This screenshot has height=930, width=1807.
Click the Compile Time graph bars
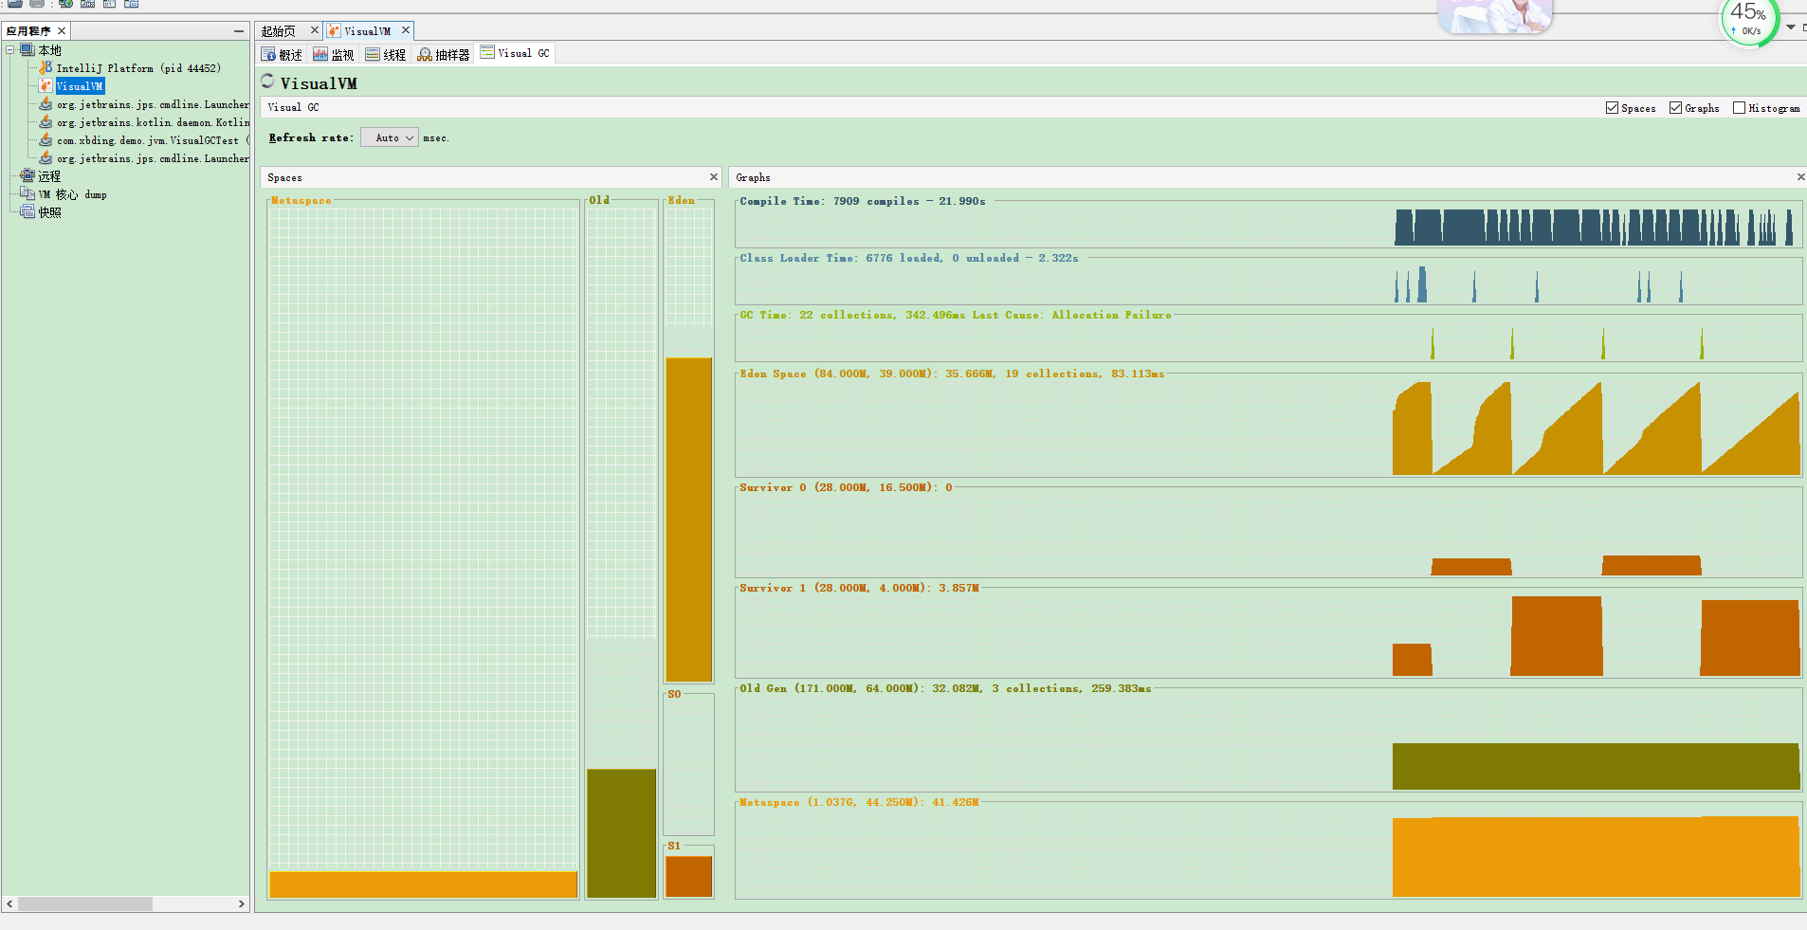(x=1593, y=228)
